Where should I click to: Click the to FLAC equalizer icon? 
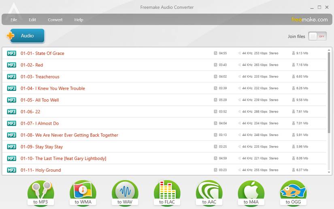coord(167,194)
